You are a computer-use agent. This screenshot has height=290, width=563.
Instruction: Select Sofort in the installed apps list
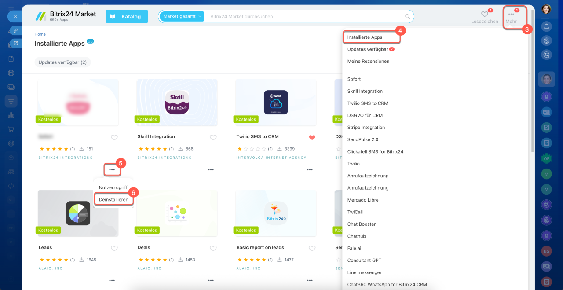(x=354, y=79)
